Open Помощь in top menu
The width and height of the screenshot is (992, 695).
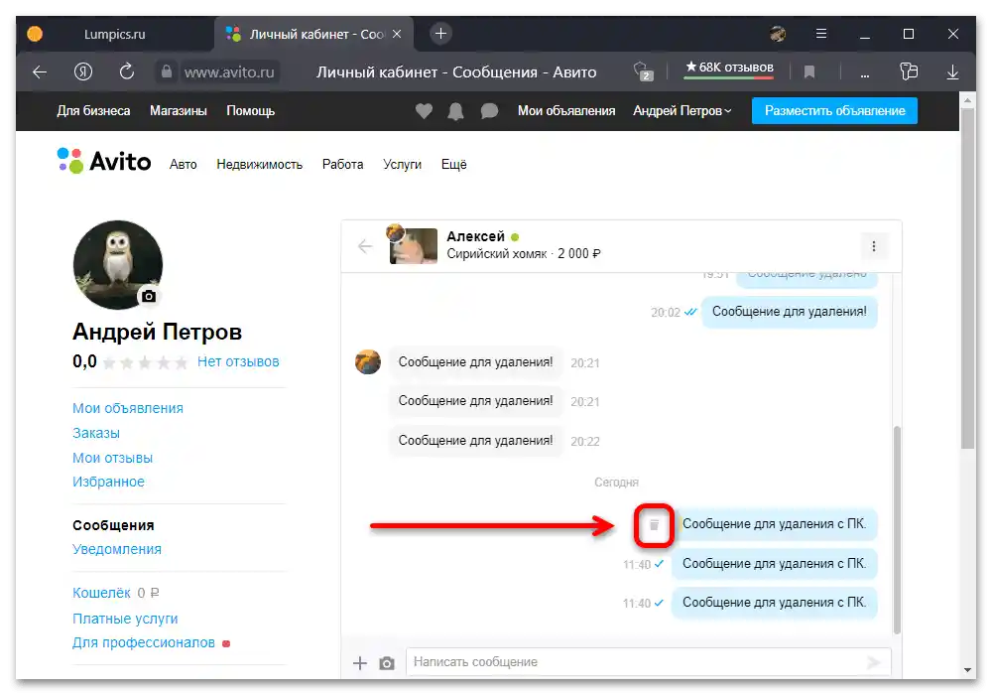click(x=251, y=111)
